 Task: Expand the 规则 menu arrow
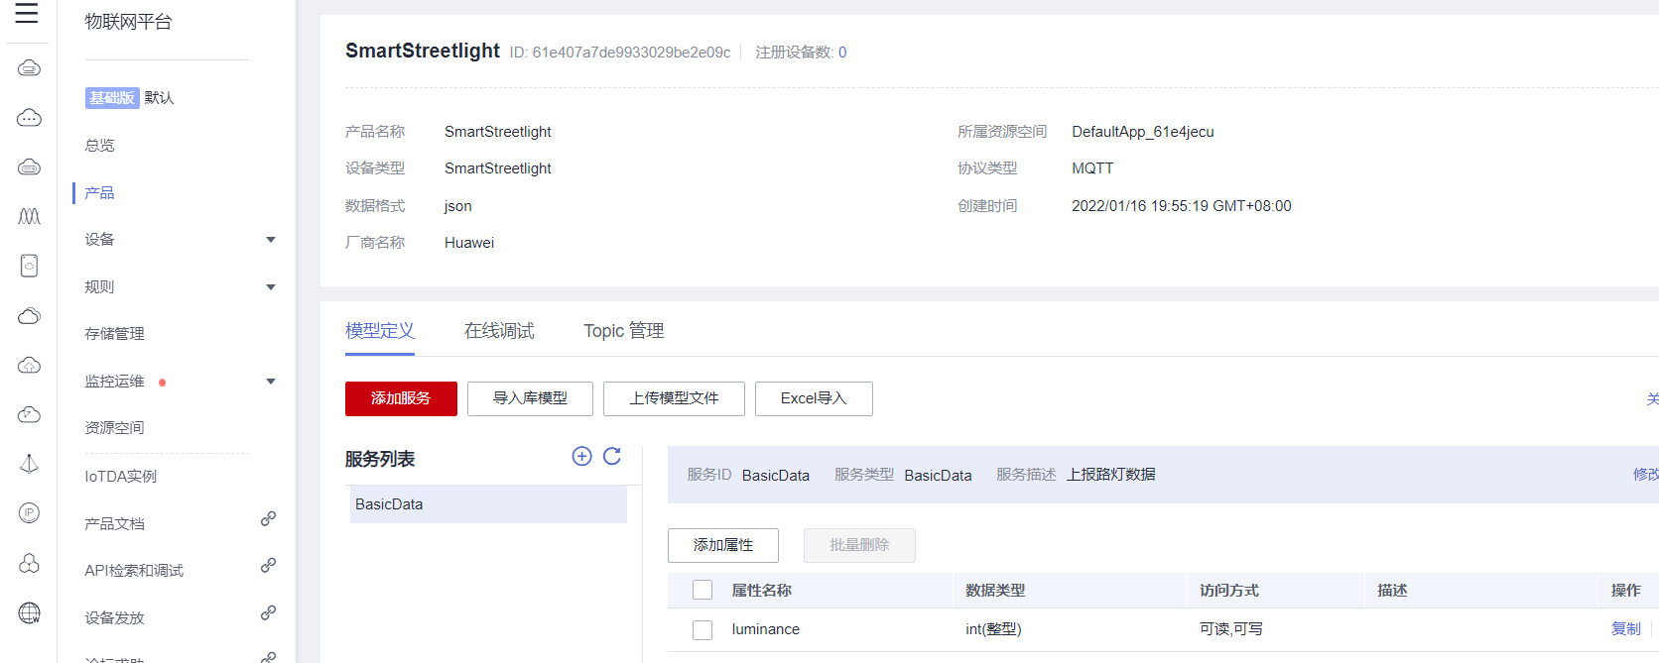tap(271, 287)
